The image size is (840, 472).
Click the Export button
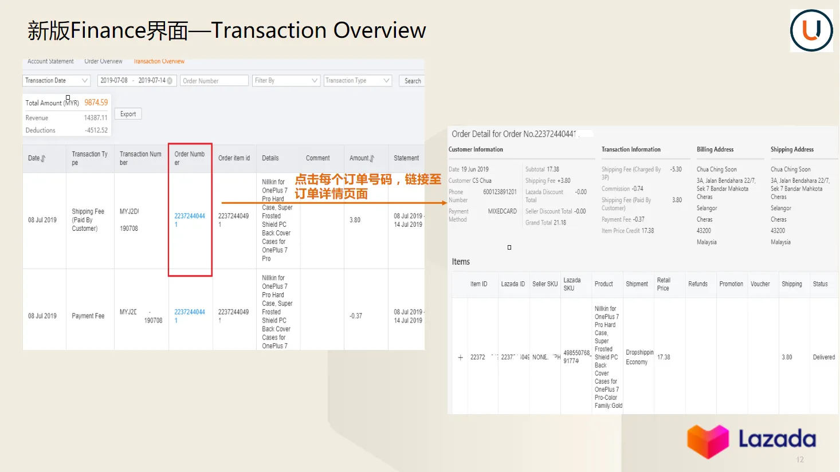[x=128, y=114]
